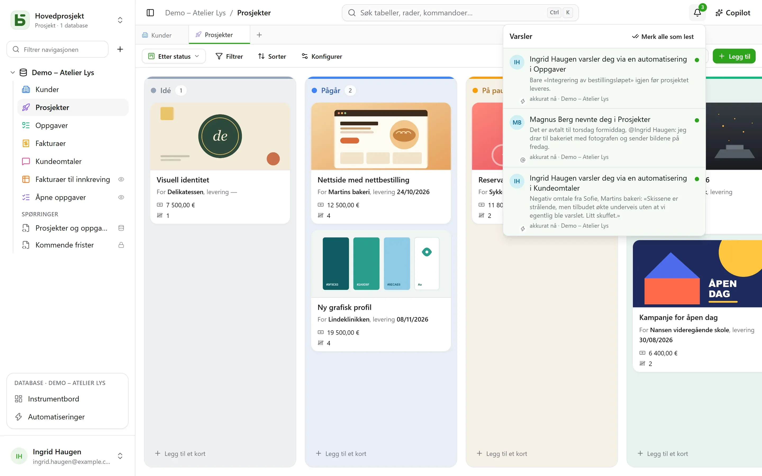Image resolution: width=762 pixels, height=476 pixels.
Task: Open the Konfigurer settings
Action: (x=322, y=56)
